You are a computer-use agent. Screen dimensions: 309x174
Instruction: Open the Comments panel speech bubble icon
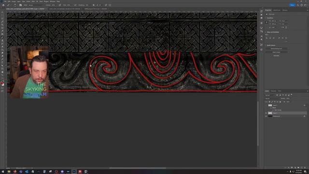pyautogui.click(x=262, y=18)
